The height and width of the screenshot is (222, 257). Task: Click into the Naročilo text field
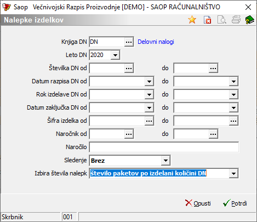tap(164, 147)
